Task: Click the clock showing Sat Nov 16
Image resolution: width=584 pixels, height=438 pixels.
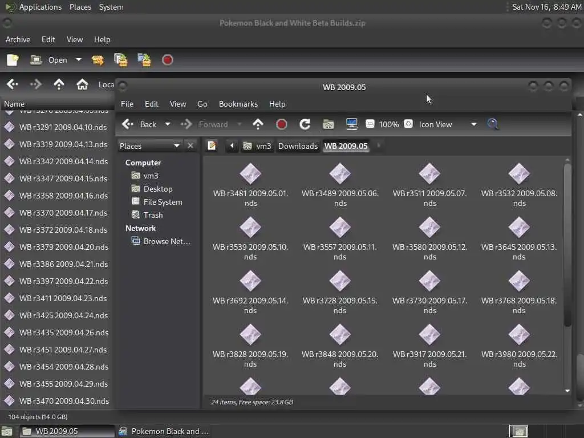Action: click(546, 7)
